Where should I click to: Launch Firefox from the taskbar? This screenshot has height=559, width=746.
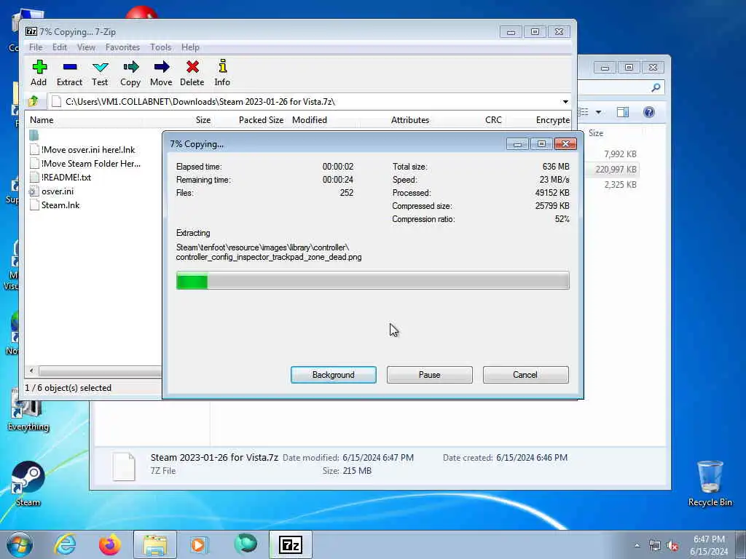pos(109,544)
